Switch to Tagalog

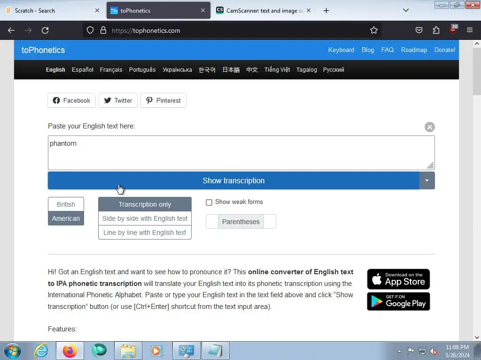(x=306, y=70)
